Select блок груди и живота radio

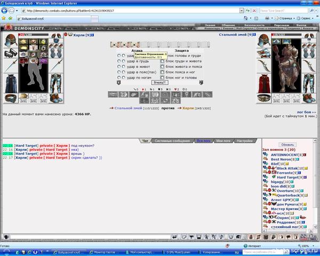point(162,61)
